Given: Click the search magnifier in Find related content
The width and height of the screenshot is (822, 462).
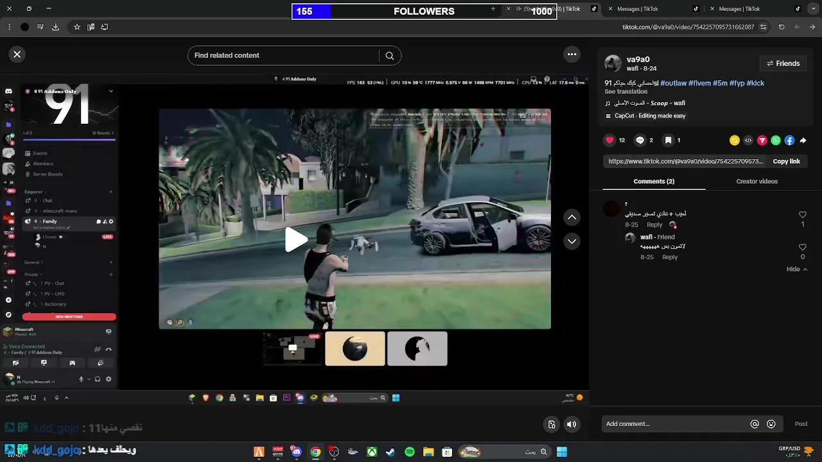Looking at the screenshot, I should point(389,56).
